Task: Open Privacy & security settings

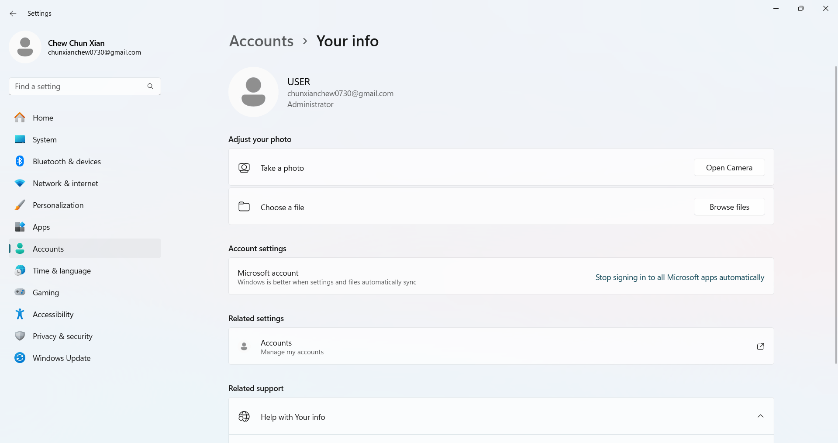Action: click(x=85, y=336)
